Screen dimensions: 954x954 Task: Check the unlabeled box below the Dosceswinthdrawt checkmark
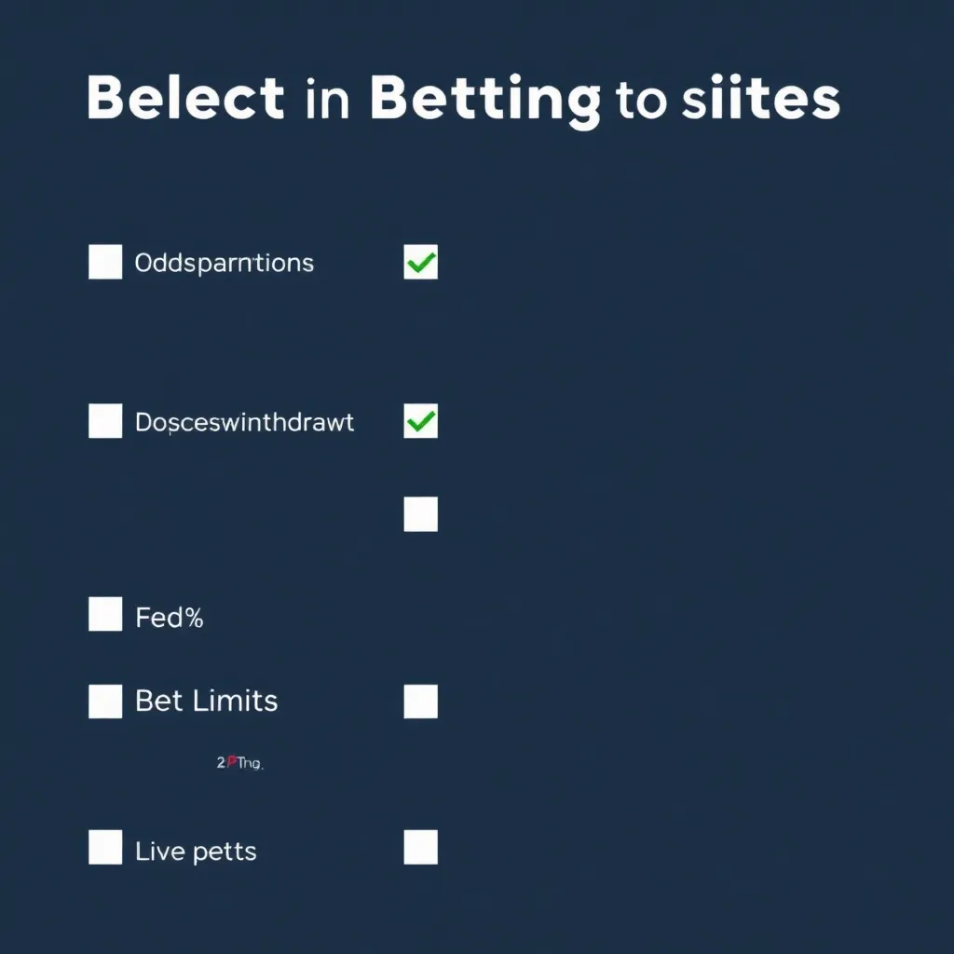[420, 514]
